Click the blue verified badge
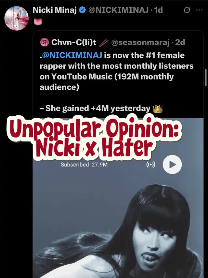208x278 pixels. tap(82, 10)
